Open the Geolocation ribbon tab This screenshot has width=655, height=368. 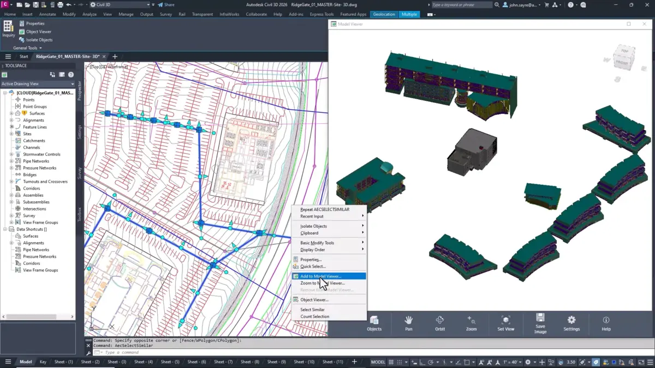[384, 14]
